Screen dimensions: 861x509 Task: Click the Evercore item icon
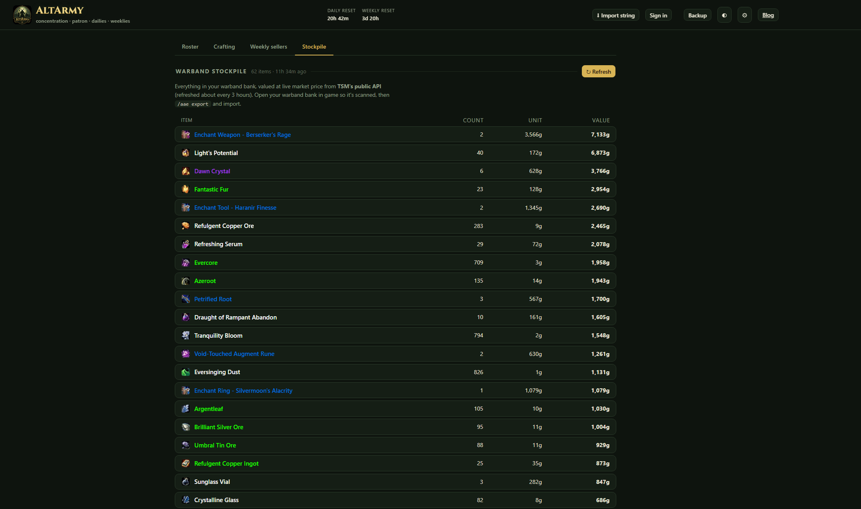[x=186, y=262]
